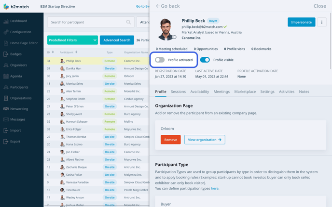This screenshot has height=207, width=332.
Task: Follow the 'here' participation types link
Action: (214, 188)
